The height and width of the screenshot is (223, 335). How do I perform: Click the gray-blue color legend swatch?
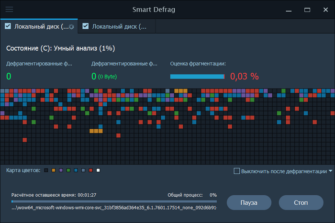coord(83,170)
